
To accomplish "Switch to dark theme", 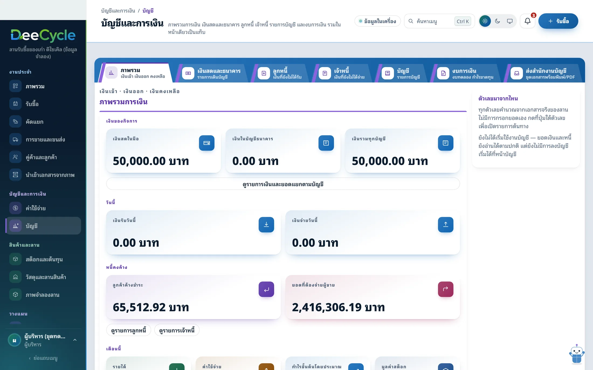I will [x=497, y=21].
